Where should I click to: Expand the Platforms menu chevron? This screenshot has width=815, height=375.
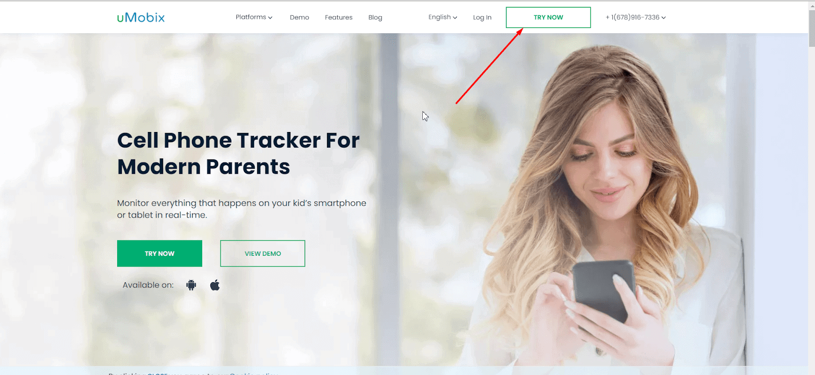point(270,17)
